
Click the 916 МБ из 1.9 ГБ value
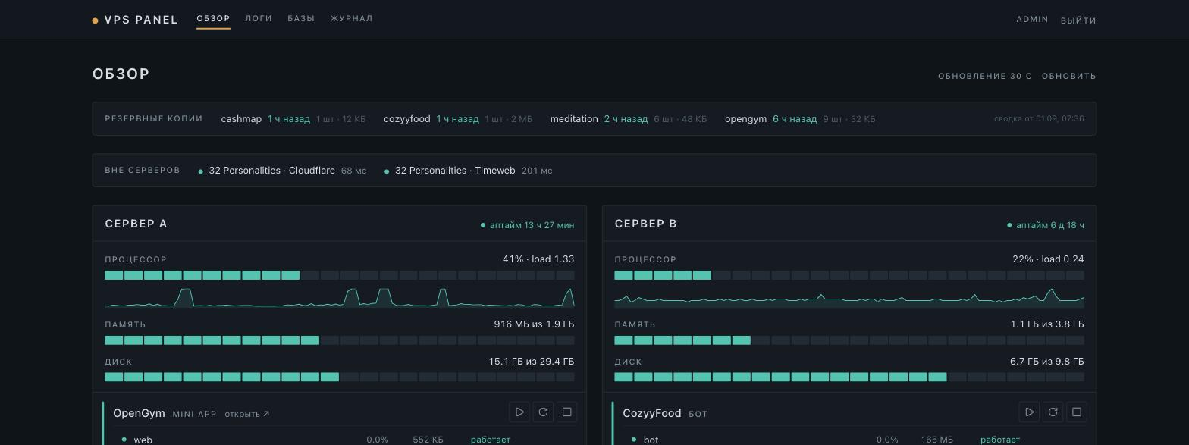pos(534,324)
